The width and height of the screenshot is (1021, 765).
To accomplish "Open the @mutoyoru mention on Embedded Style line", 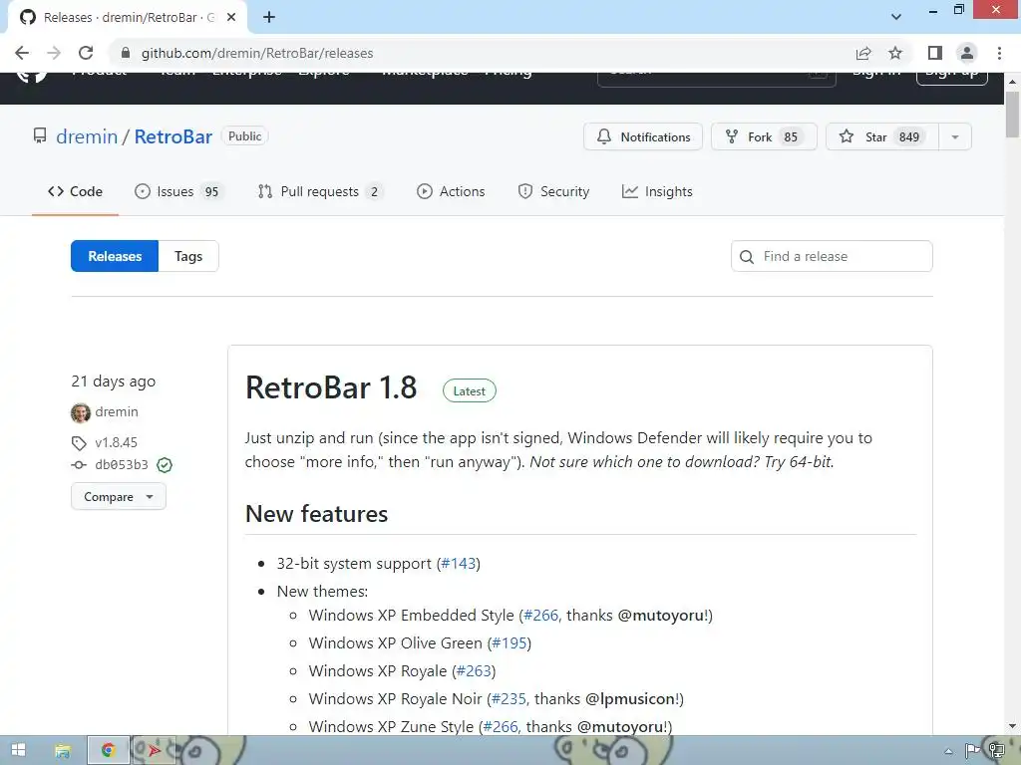I will click(x=662, y=616).
